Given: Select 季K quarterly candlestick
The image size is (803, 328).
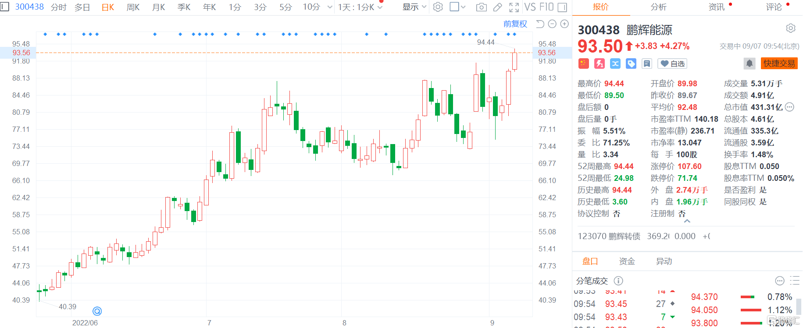Looking at the screenshot, I should 184,7.
